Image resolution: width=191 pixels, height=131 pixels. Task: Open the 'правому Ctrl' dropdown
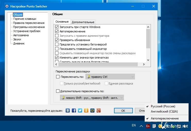(110, 77)
